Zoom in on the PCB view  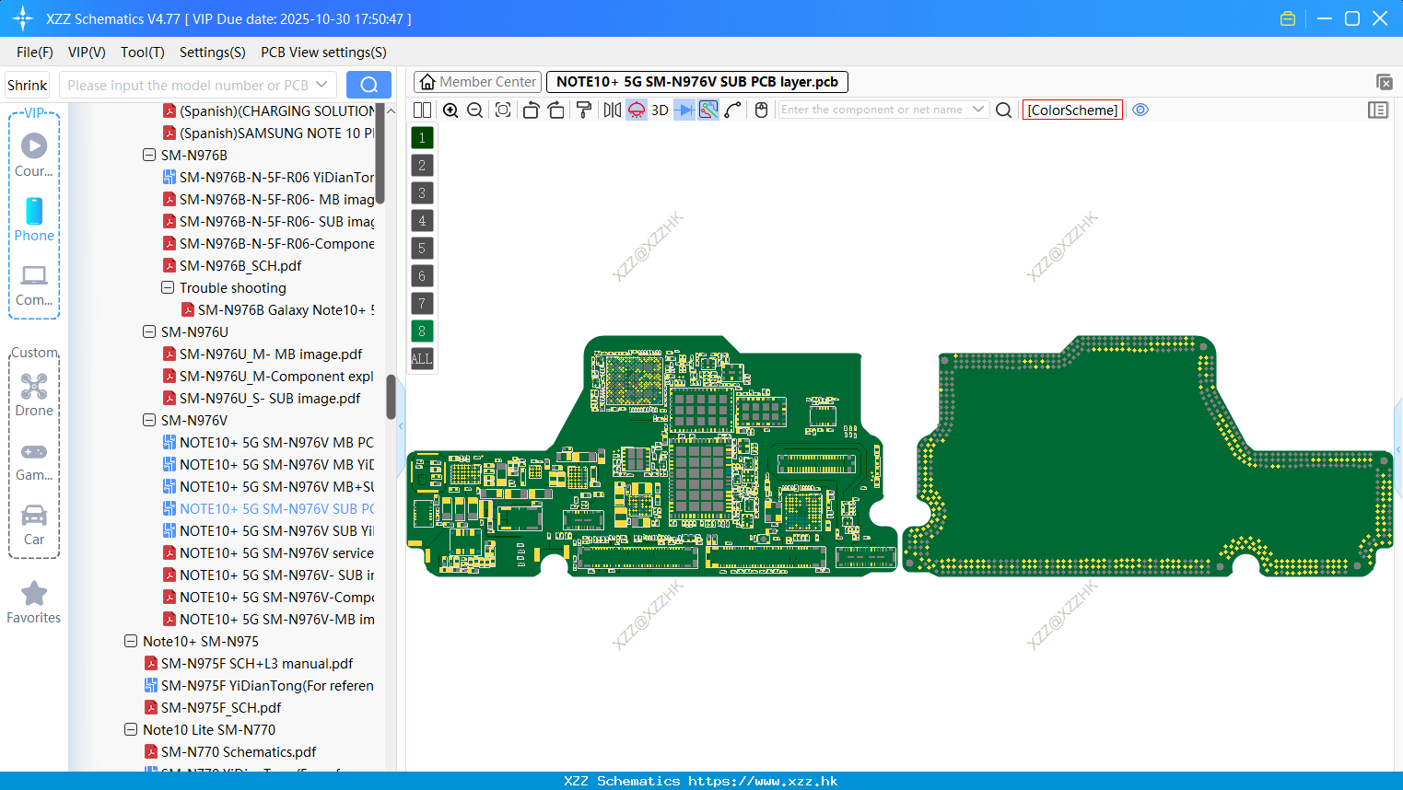click(x=450, y=110)
